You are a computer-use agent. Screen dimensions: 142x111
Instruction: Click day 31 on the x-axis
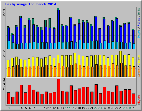pyautogui.click(x=133, y=108)
